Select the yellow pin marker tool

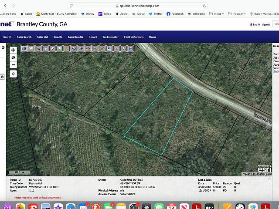pos(67,48)
